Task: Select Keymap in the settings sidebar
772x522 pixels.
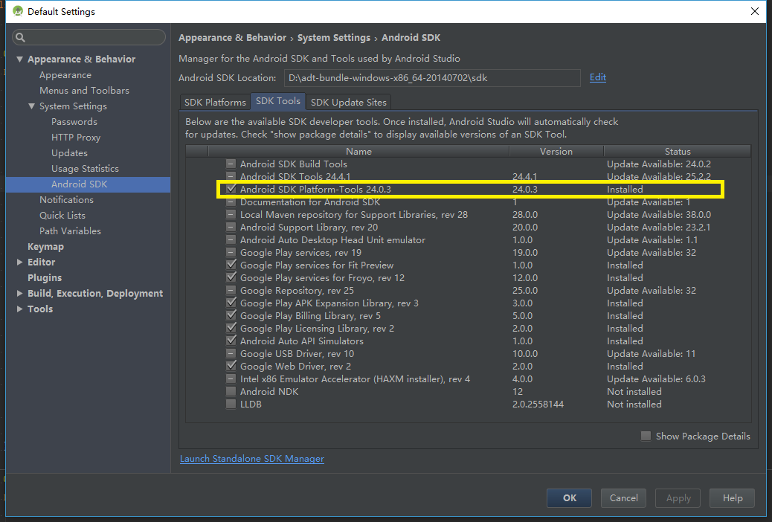Action: [x=45, y=246]
